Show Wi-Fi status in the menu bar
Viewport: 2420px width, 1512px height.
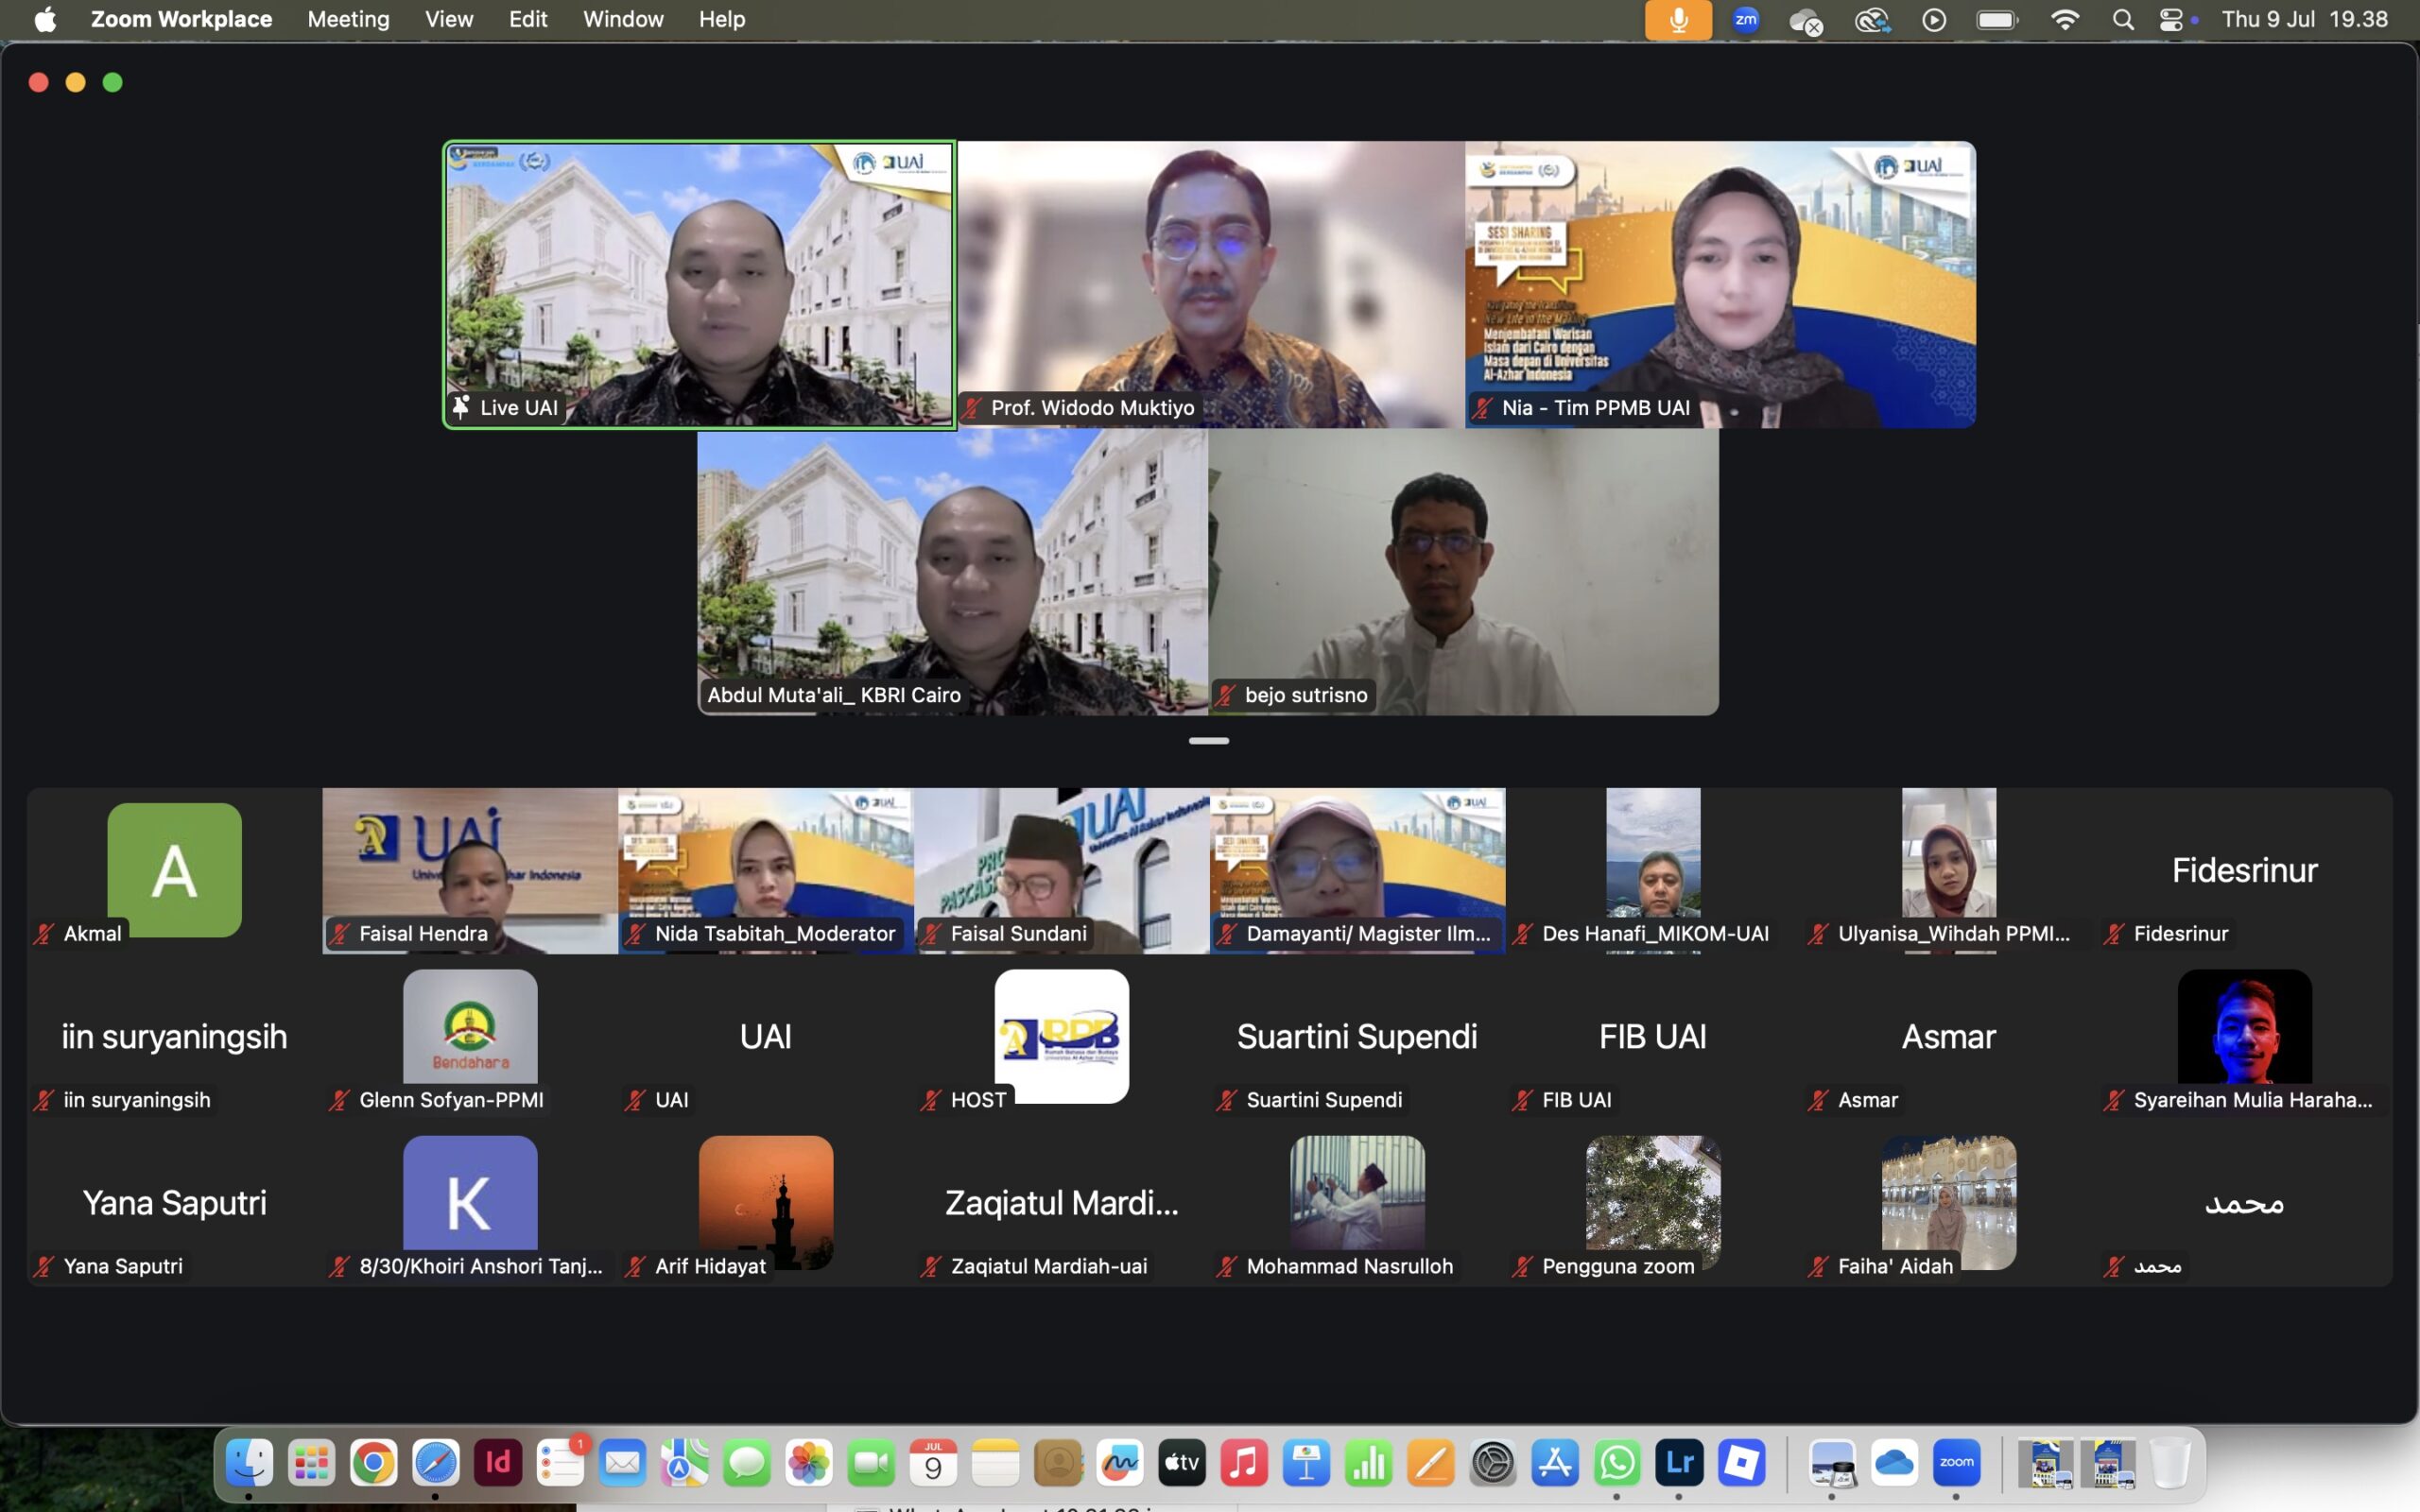pyautogui.click(x=2065, y=20)
